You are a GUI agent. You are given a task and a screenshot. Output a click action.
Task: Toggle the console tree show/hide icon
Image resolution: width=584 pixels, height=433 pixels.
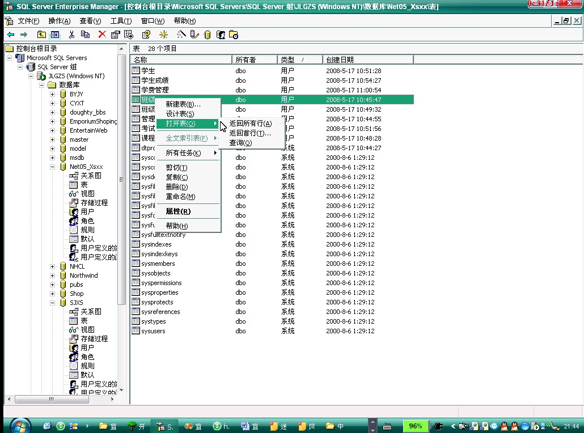coord(55,35)
